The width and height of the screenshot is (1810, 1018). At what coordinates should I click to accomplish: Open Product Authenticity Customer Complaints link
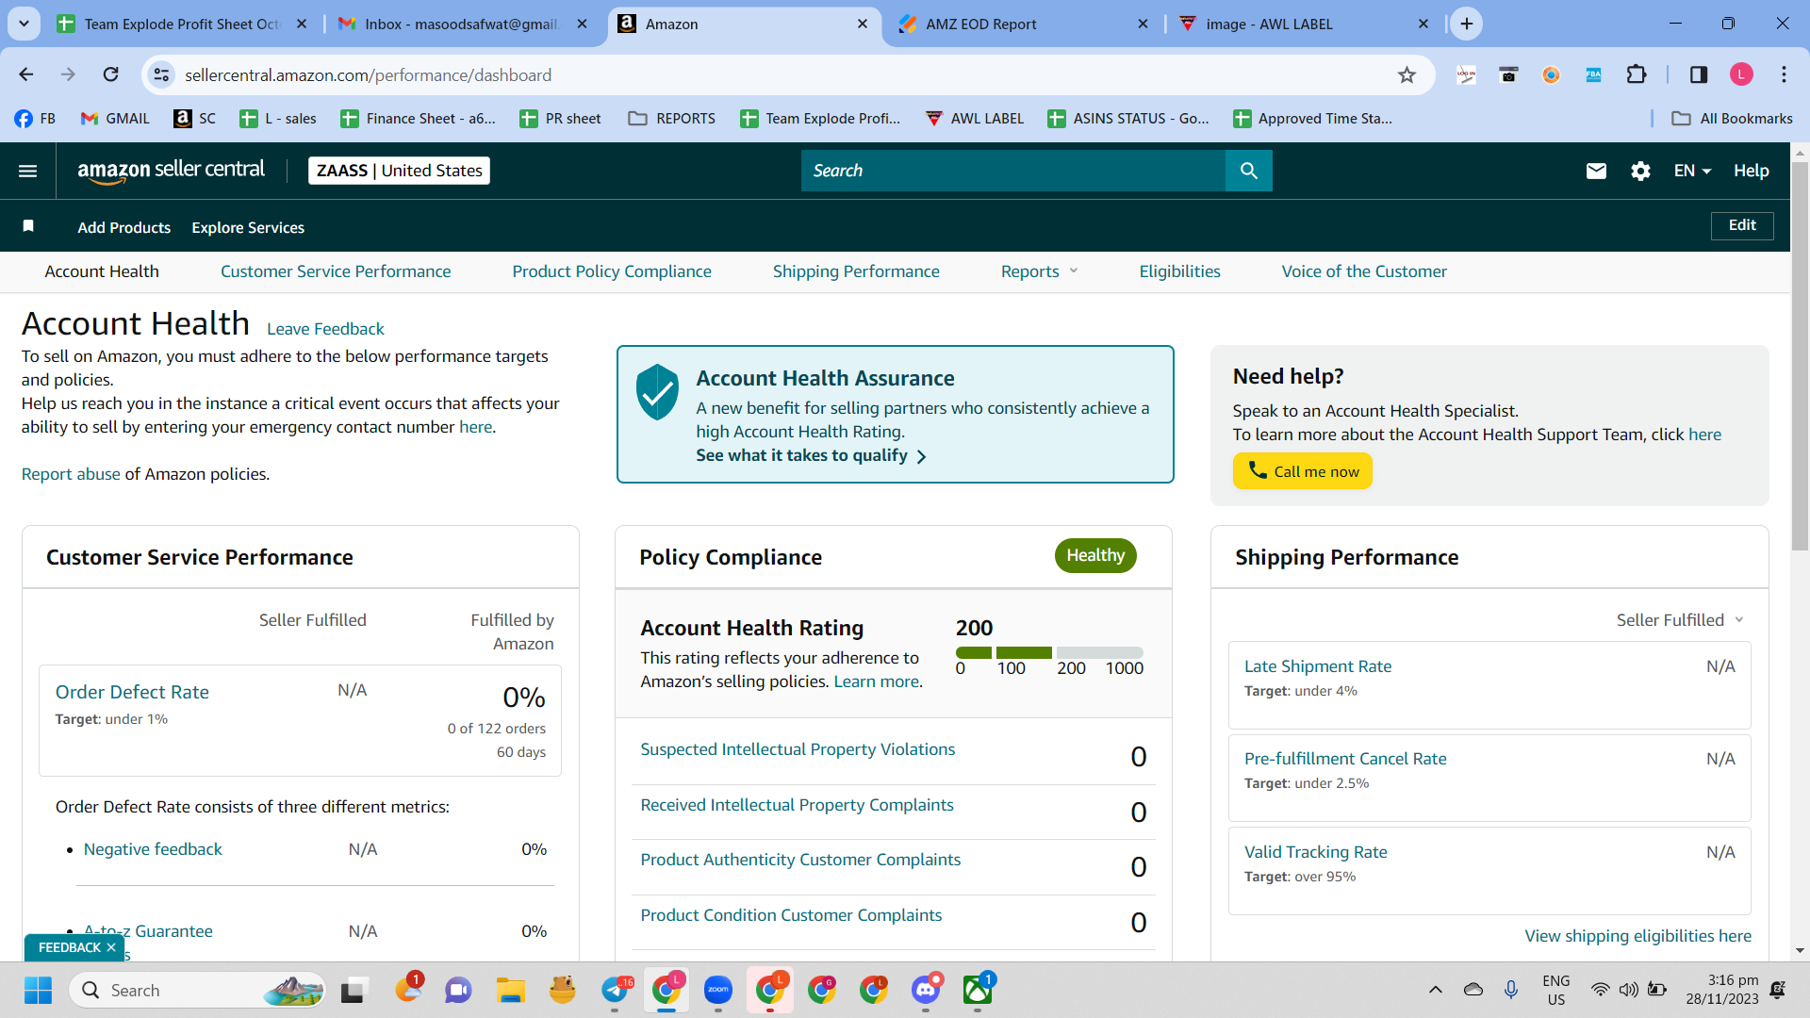coord(800,860)
